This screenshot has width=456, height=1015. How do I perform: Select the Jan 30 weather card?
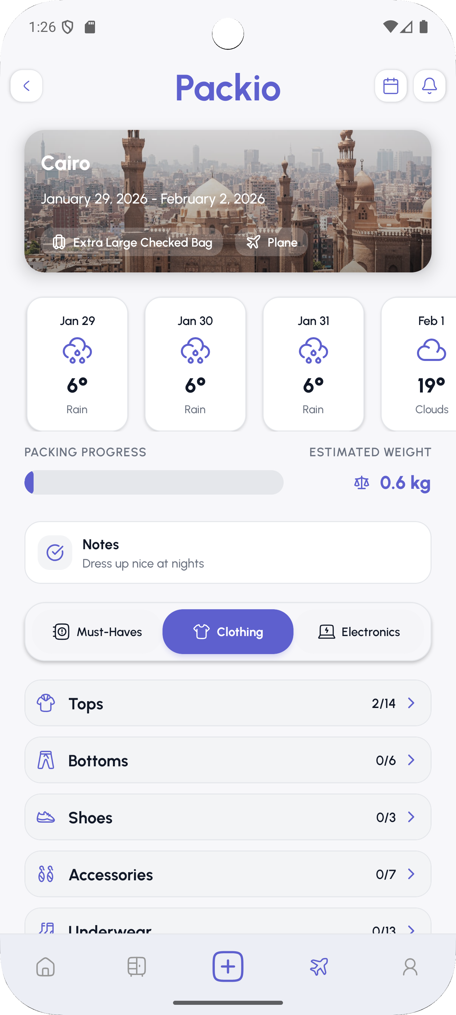[x=195, y=364]
